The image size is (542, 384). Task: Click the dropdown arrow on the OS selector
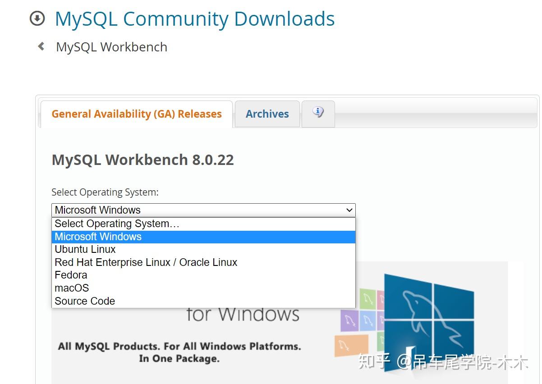pos(349,210)
